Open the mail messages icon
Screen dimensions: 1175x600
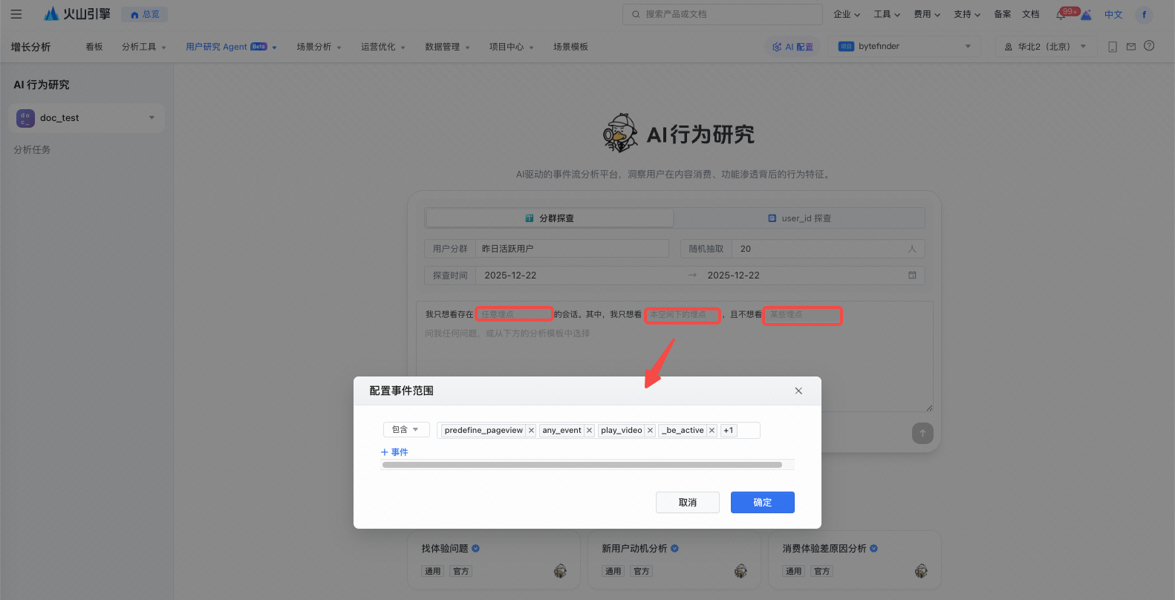(x=1131, y=47)
